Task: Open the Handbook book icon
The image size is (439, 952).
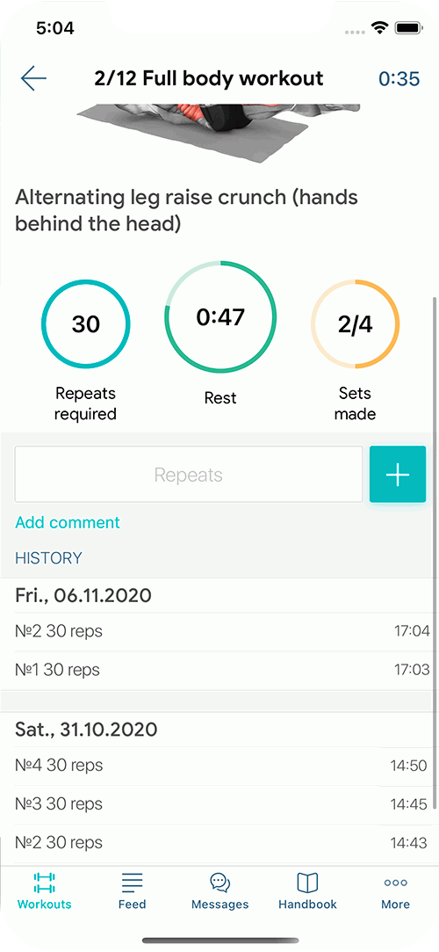Action: [x=307, y=882]
